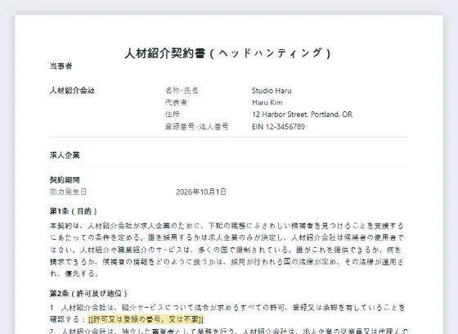Viewport: 458px width, 334px height.
Task: Click the 効力発生日 label
Action: tap(68, 192)
